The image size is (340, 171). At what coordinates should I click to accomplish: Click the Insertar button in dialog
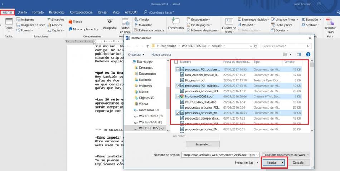tap(272, 162)
